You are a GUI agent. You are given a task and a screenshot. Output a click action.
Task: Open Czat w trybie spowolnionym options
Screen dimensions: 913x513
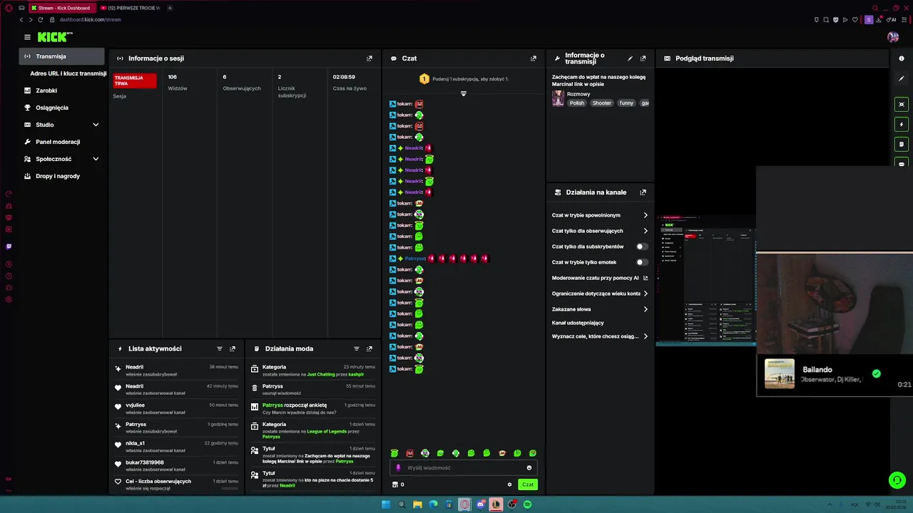pos(599,215)
